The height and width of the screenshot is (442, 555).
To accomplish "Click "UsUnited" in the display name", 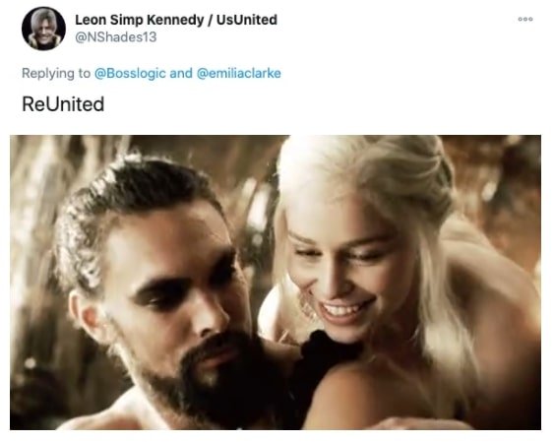I will 247,20.
